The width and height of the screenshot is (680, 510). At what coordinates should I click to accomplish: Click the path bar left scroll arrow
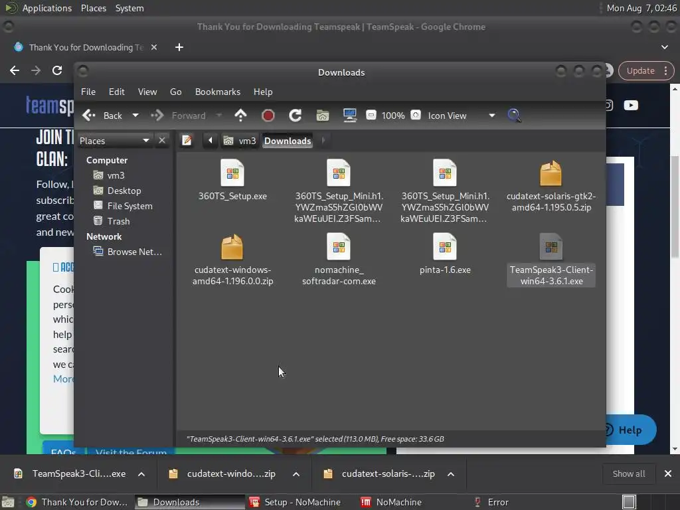(211, 141)
